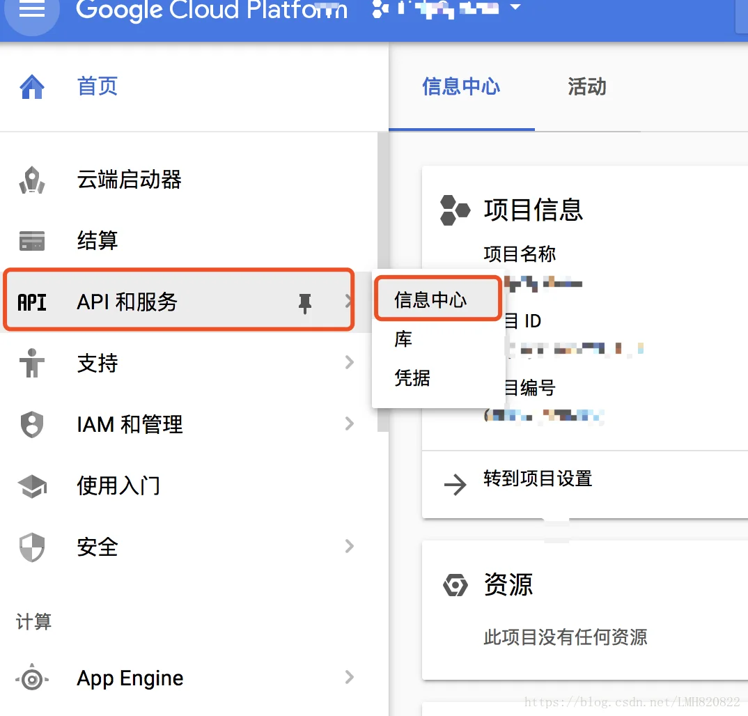
Task: Click the cloud launcher rocket icon
Action: point(32,180)
